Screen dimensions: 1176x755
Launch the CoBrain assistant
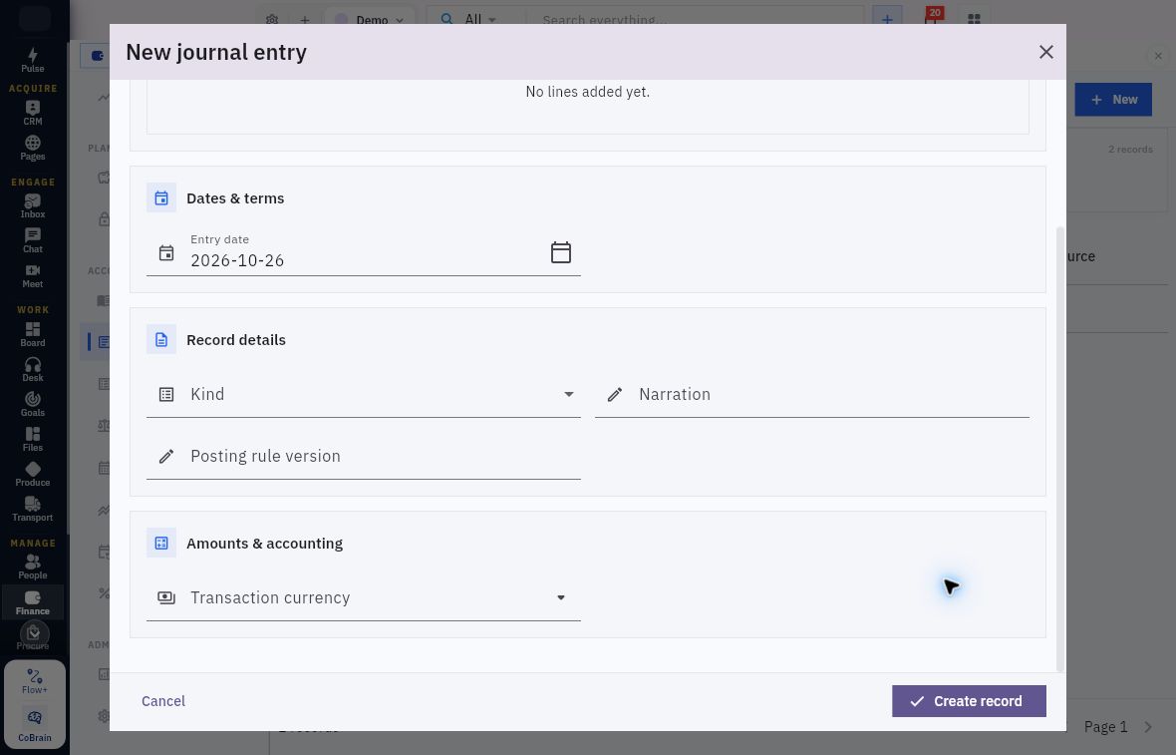[35, 726]
